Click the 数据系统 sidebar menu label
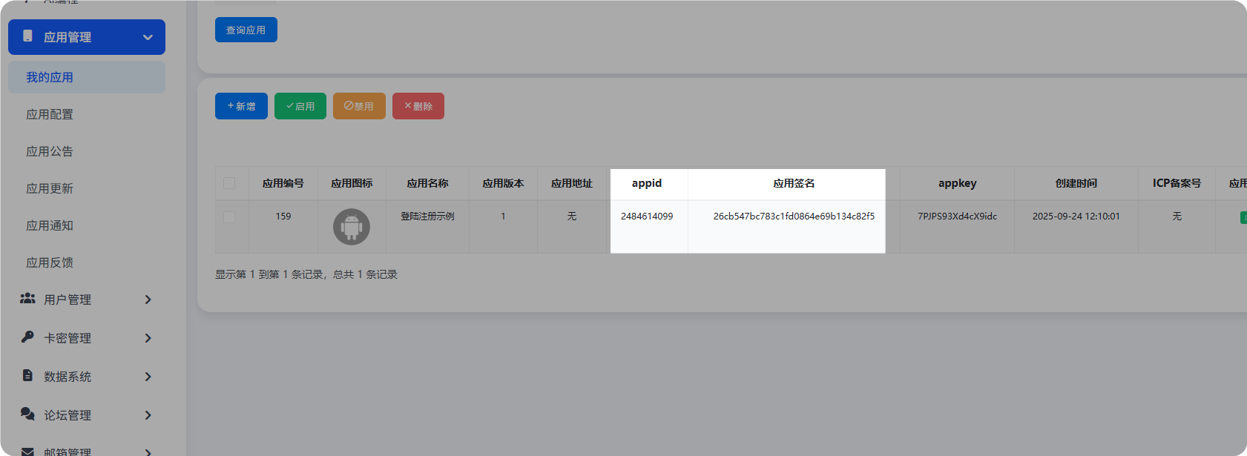Screen dimensions: 1247x456 (x=68, y=377)
